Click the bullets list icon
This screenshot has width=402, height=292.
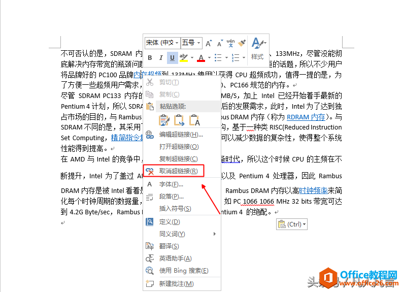pyautogui.click(x=218, y=58)
